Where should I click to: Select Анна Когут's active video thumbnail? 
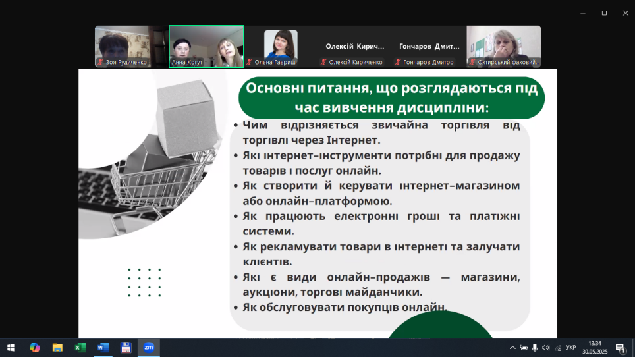click(206, 47)
